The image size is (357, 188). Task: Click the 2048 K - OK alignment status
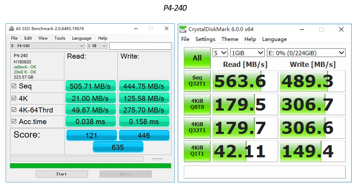(25, 72)
